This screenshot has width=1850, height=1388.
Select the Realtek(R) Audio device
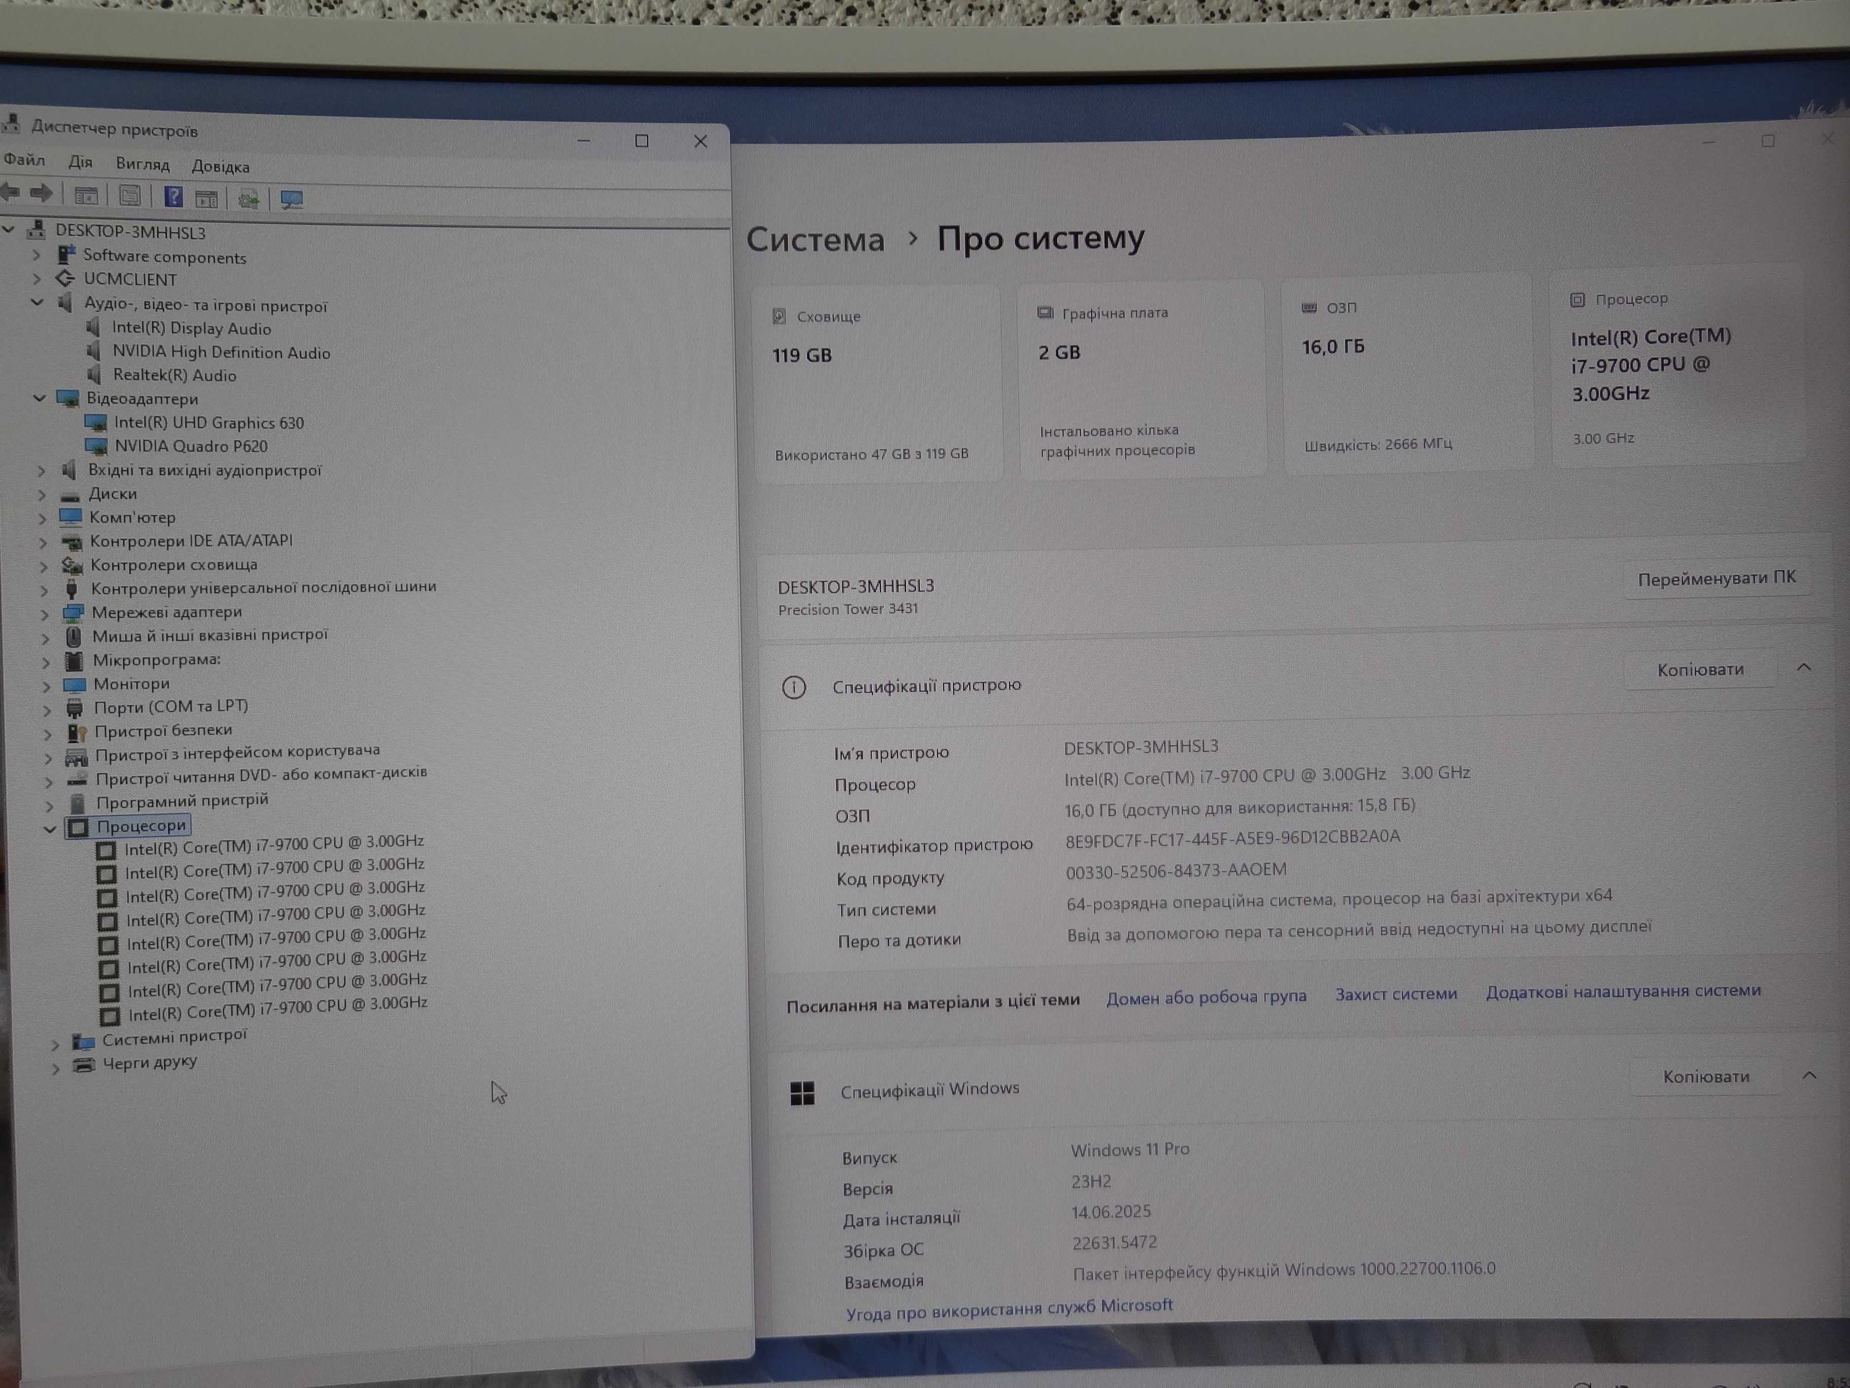click(x=174, y=375)
